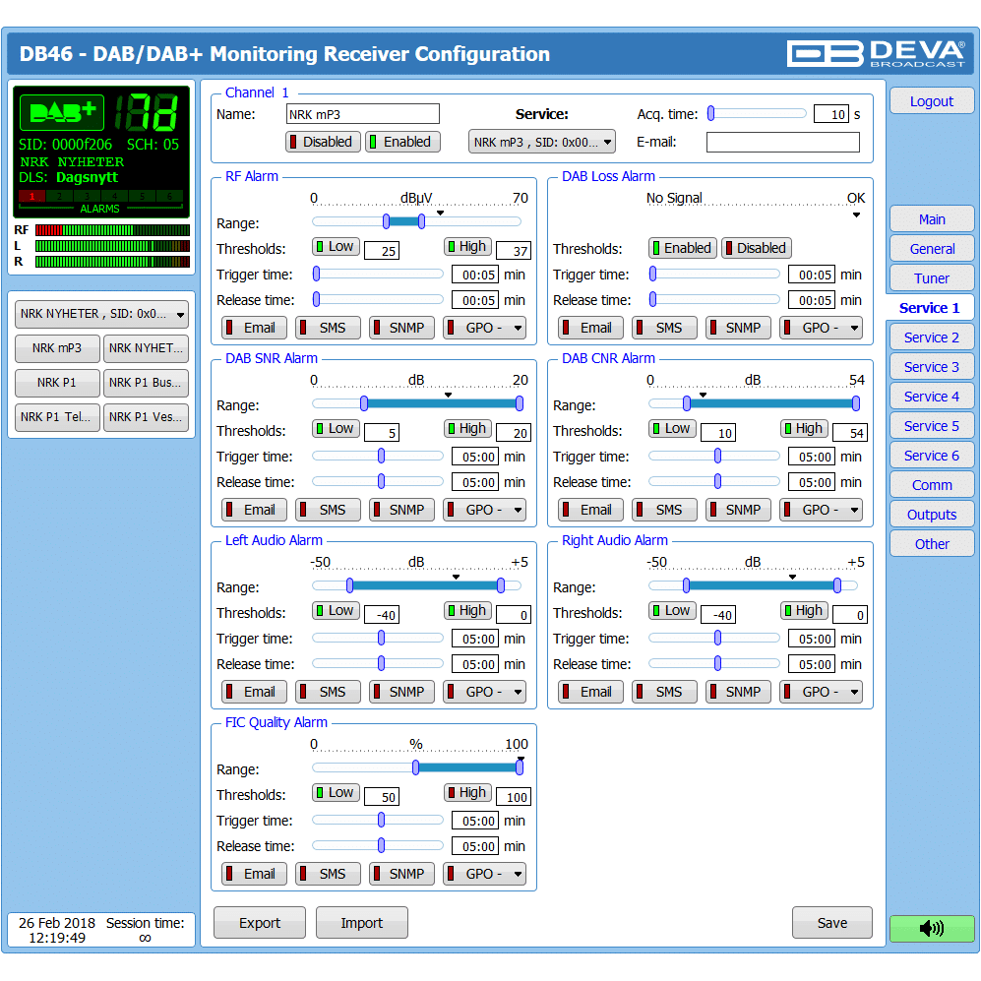
Task: Set Channel 1 to Disabled
Action: point(323,142)
